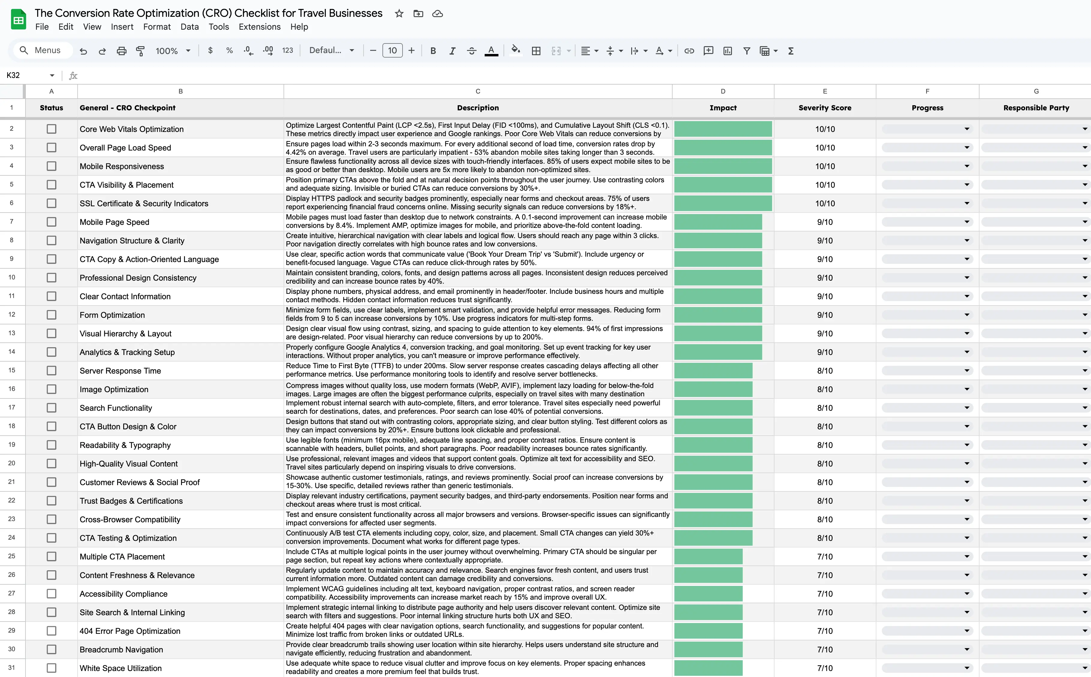Open the font family Default dropdown
The height and width of the screenshot is (677, 1091).
tap(331, 51)
